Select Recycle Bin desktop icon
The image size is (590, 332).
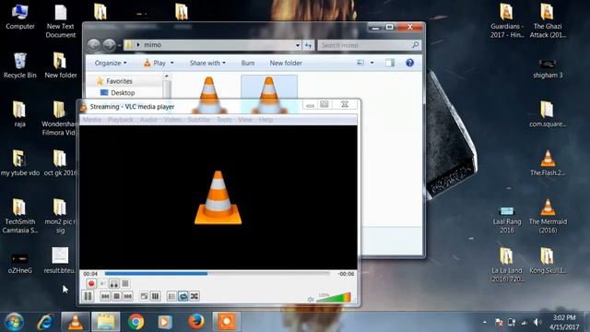pos(20,65)
